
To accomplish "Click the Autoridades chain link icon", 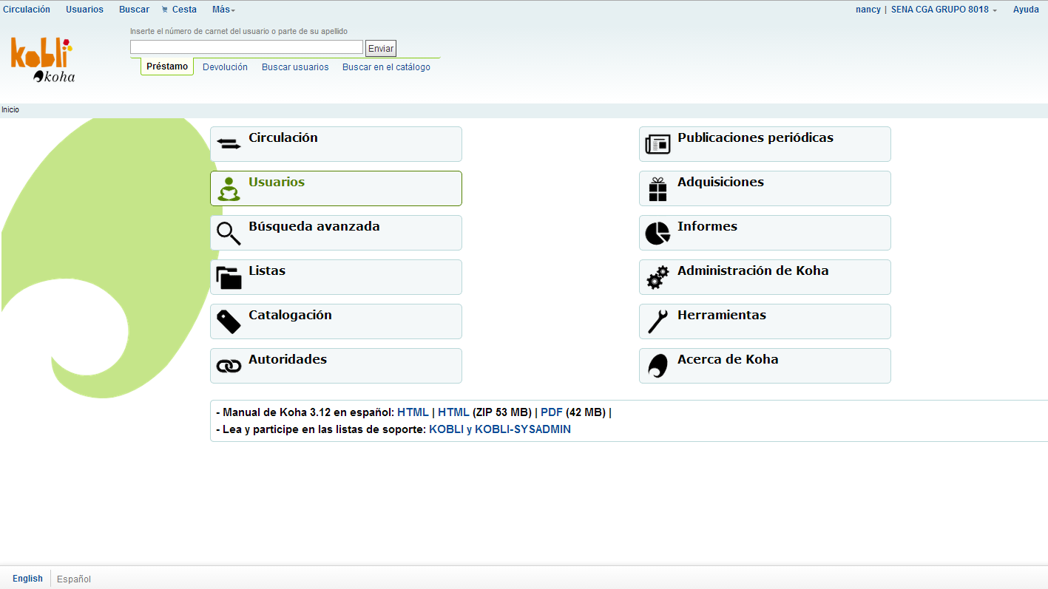I will point(229,366).
